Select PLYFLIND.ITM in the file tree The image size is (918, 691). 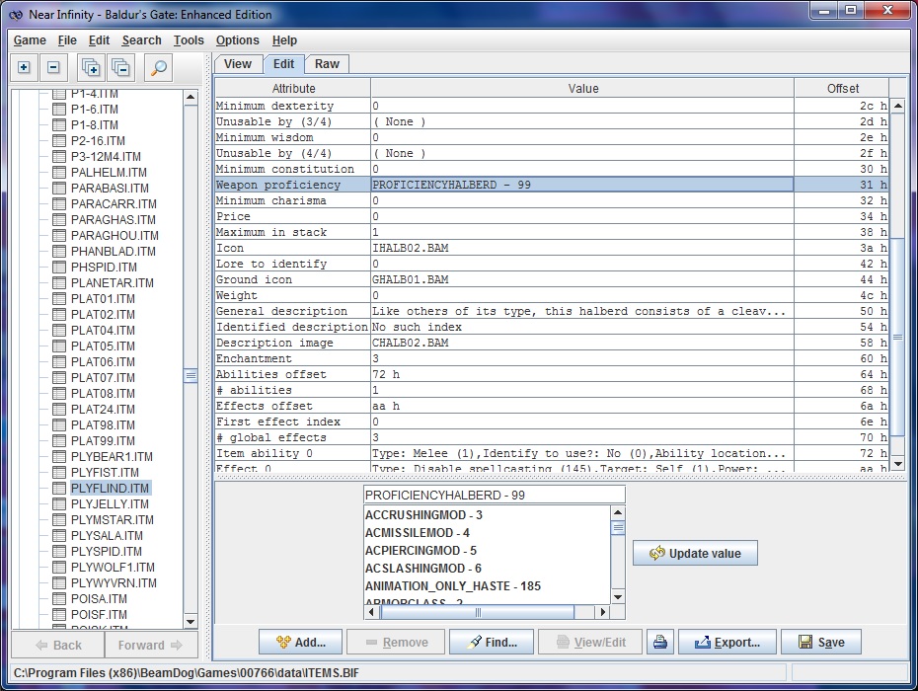[110, 488]
